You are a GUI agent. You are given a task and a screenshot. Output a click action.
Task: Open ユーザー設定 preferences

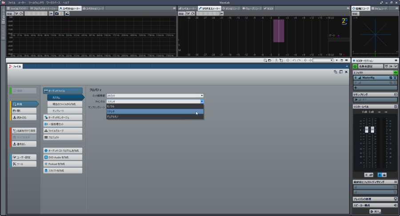pos(24,157)
